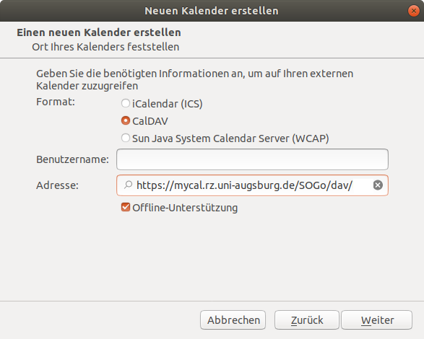The image size is (424, 339).
Task: Click the Offline-Unterstützung label text
Action: [x=185, y=208]
